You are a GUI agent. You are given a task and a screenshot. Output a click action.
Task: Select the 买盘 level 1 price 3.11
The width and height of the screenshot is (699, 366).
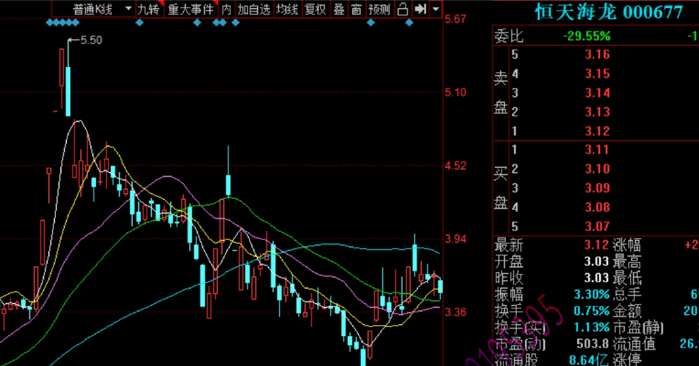(x=597, y=150)
